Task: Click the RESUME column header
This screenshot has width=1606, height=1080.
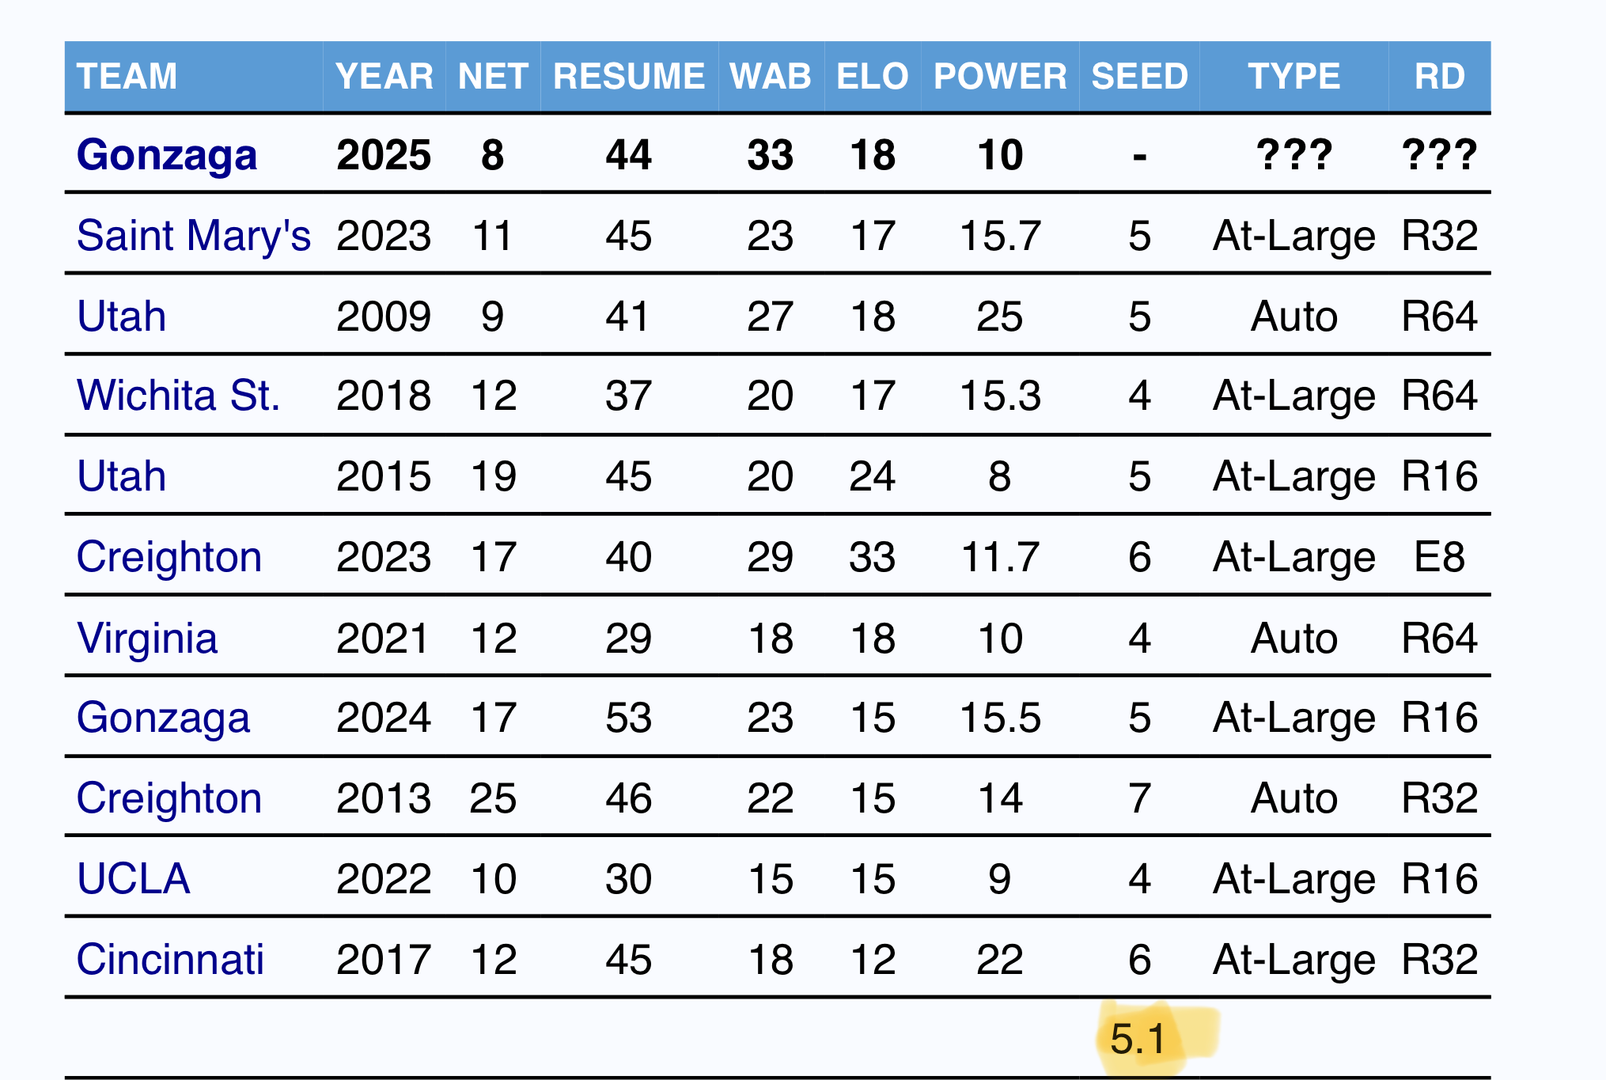Action: point(629,77)
